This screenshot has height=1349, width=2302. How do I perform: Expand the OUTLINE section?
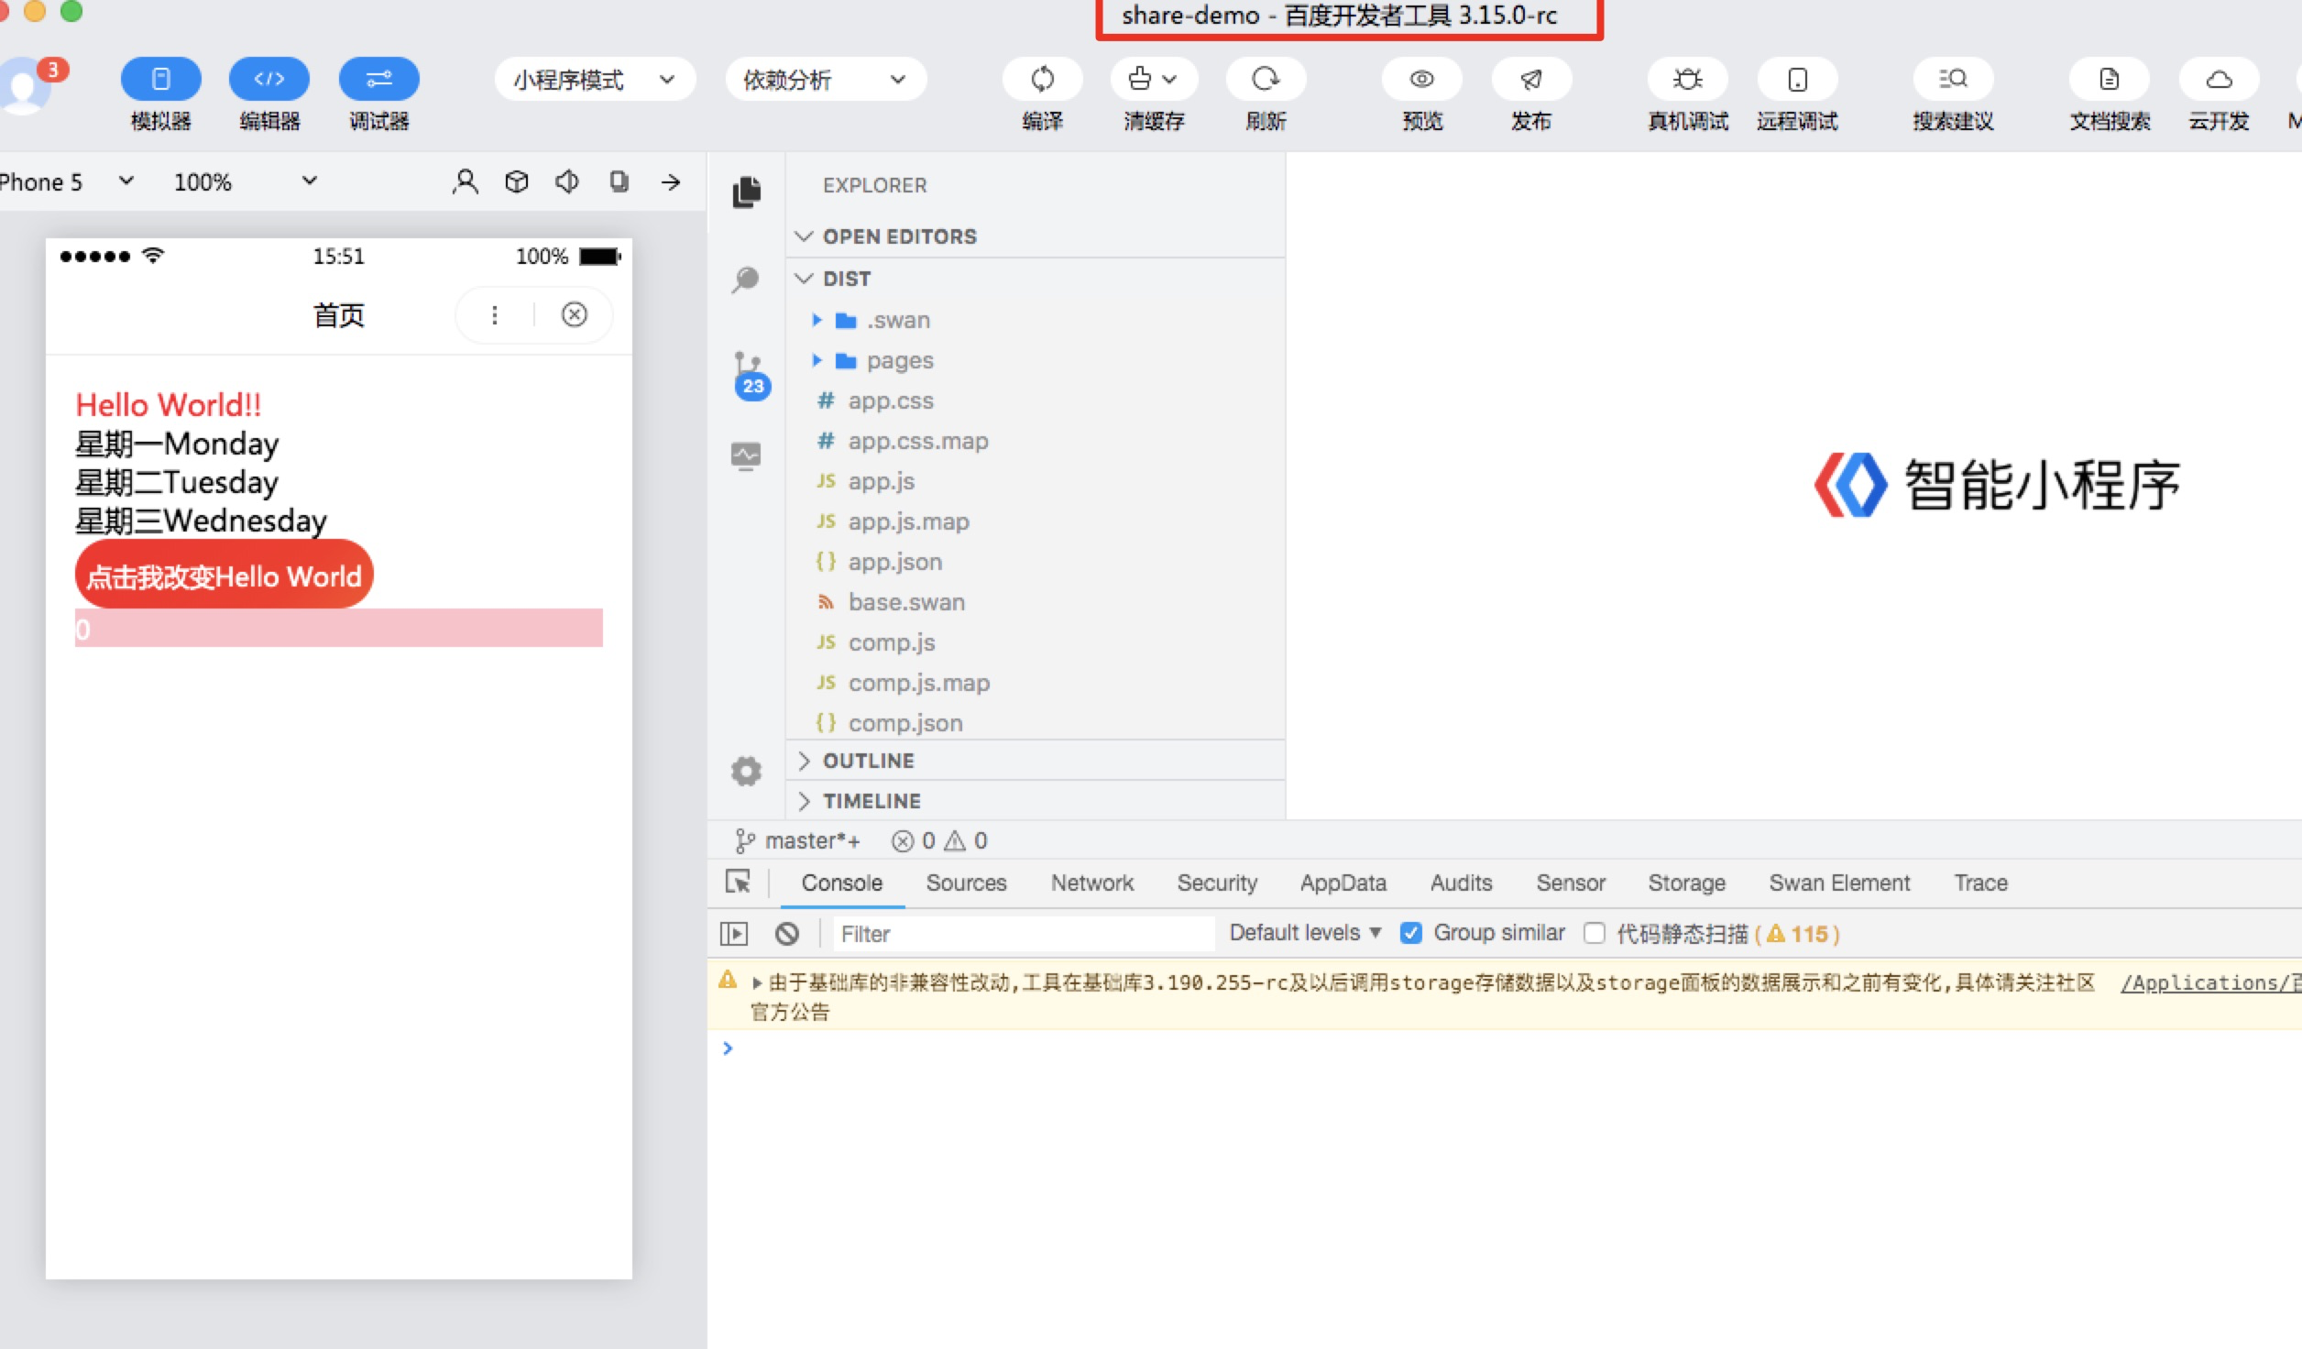[1036, 761]
